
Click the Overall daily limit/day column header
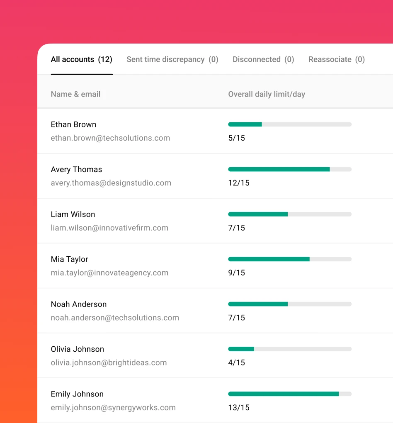267,94
